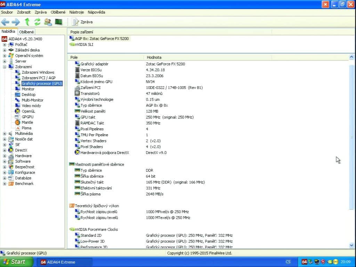Expand the Operační systém tree node

click(4, 56)
